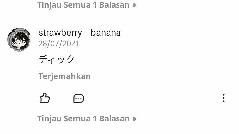This screenshot has height=134, width=239.
Task: Click the top "Tinjau Semua 1 Balasan" text
Action: click(83, 5)
